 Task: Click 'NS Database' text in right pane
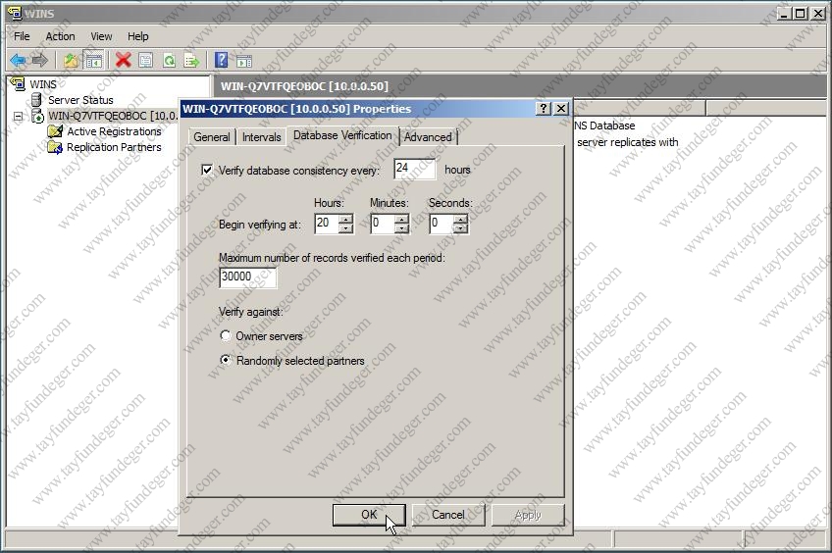pos(605,126)
